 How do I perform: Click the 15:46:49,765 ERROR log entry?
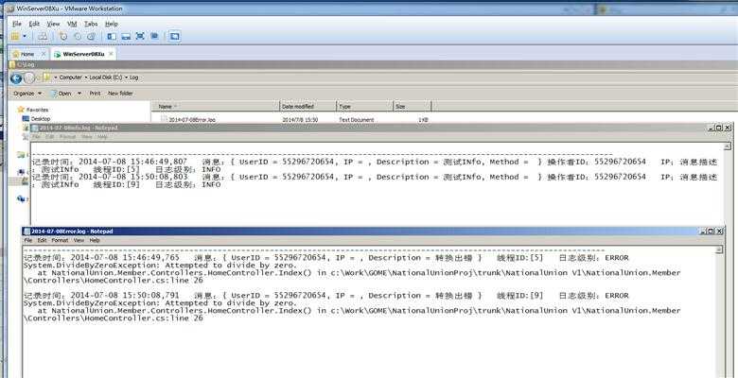(x=325, y=258)
